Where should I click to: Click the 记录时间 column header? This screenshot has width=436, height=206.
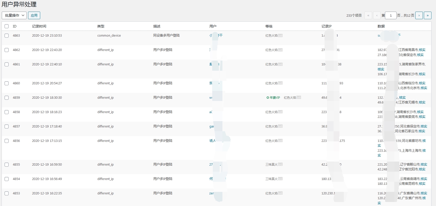coord(39,26)
